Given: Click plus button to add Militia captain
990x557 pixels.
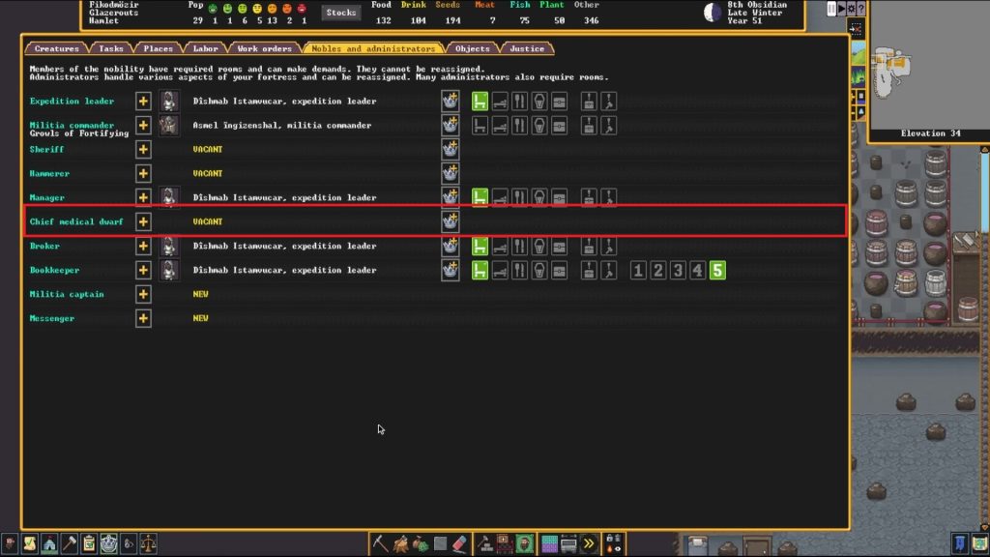Looking at the screenshot, I should click(143, 294).
